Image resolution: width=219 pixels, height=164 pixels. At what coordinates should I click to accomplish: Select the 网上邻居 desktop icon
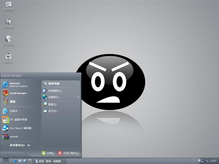tap(8, 41)
